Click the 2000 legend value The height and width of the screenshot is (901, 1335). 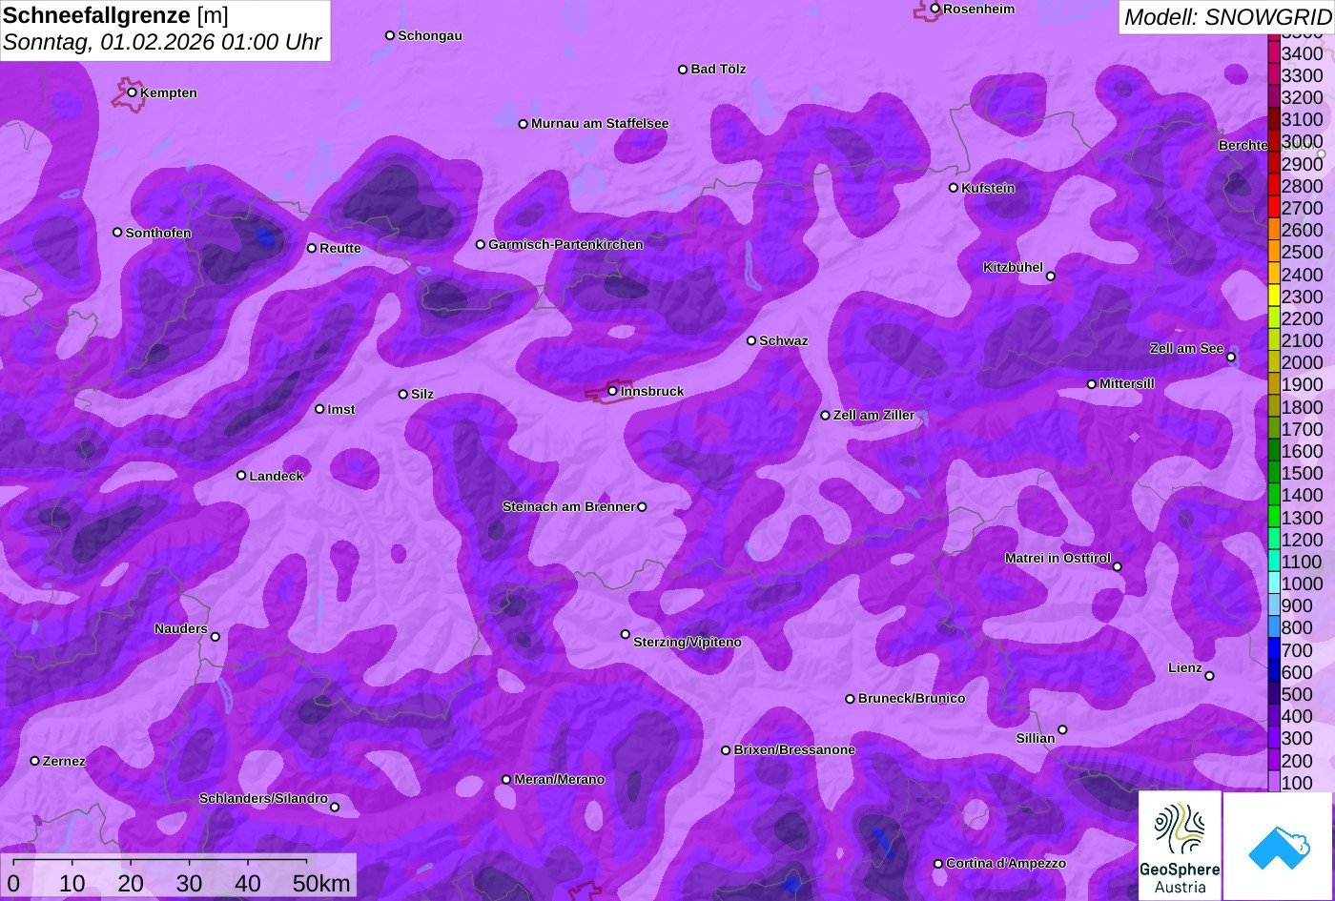pyautogui.click(x=1303, y=362)
